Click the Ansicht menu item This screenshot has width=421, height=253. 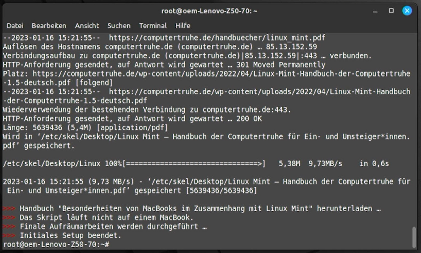pyautogui.click(x=87, y=26)
